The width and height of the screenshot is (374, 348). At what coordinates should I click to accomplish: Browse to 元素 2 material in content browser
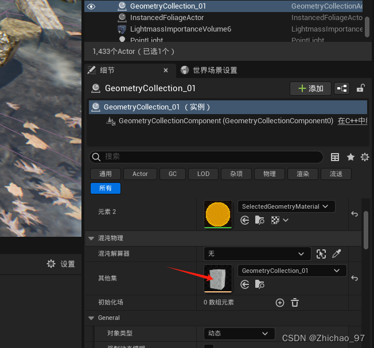(259, 220)
